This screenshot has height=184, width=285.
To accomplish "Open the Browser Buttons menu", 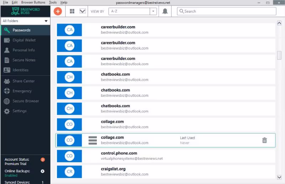I will pos(33,2).
